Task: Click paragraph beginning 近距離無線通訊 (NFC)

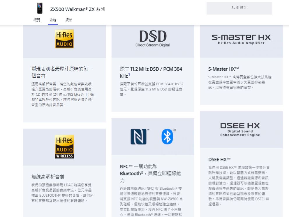Action: point(151,201)
